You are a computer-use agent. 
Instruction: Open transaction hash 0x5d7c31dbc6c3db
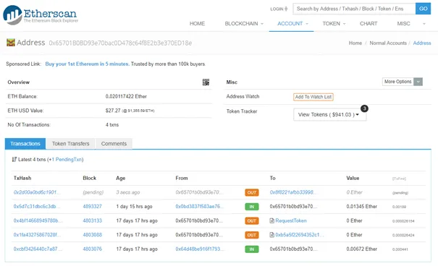click(37, 206)
